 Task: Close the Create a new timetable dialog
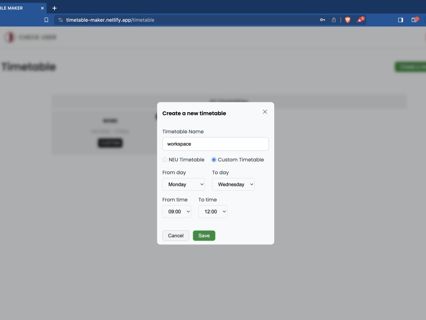(265, 112)
